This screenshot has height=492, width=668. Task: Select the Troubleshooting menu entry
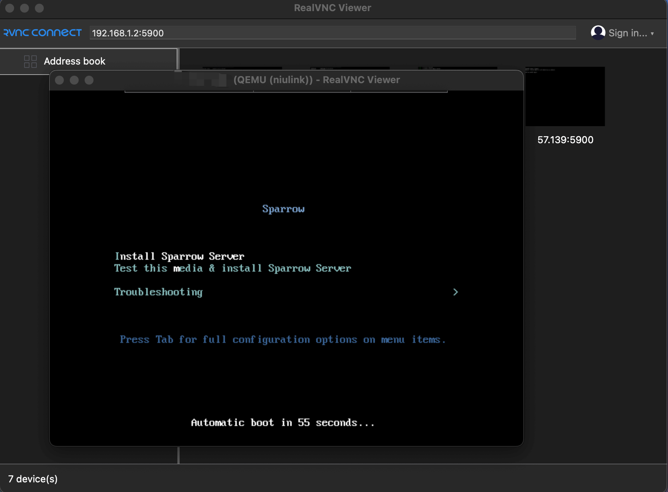[158, 292]
